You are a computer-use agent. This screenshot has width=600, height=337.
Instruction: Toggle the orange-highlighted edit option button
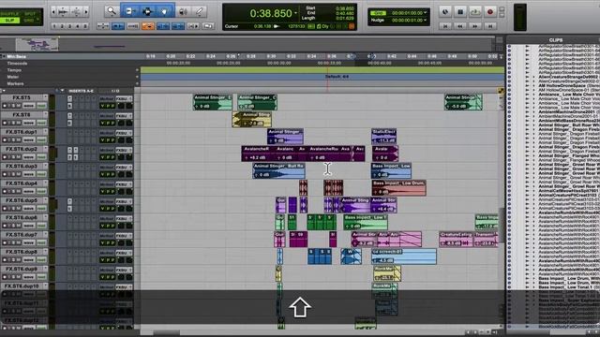point(148,26)
